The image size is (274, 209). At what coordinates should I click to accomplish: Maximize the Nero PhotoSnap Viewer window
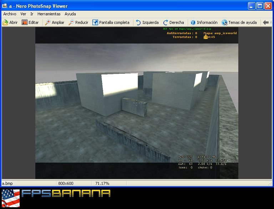(x=260, y=6)
